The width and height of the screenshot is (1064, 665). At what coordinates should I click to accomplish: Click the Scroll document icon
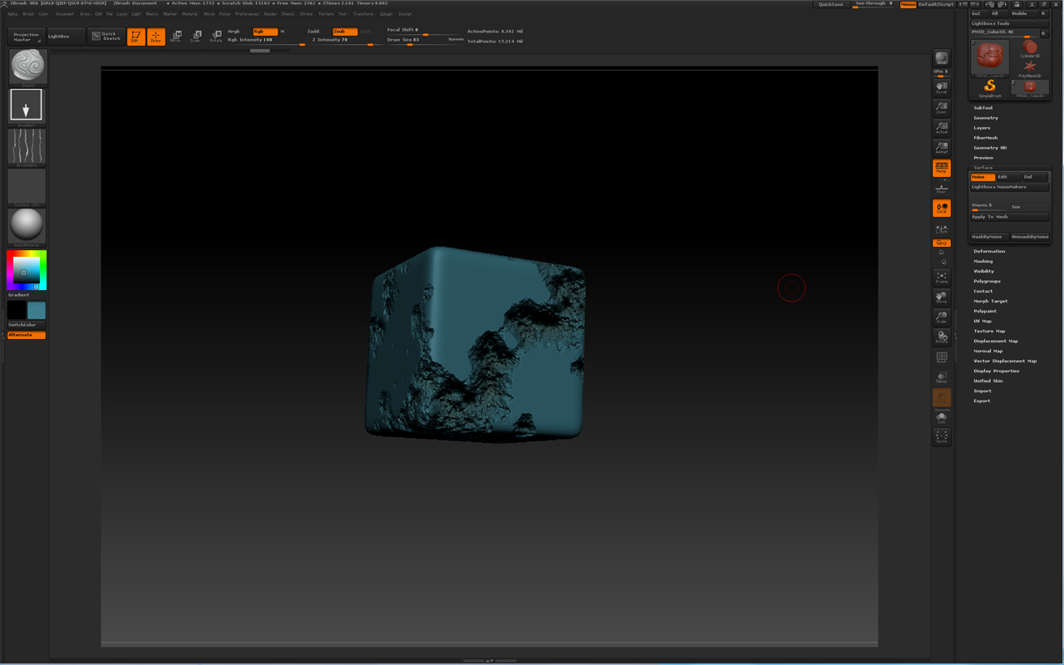941,87
